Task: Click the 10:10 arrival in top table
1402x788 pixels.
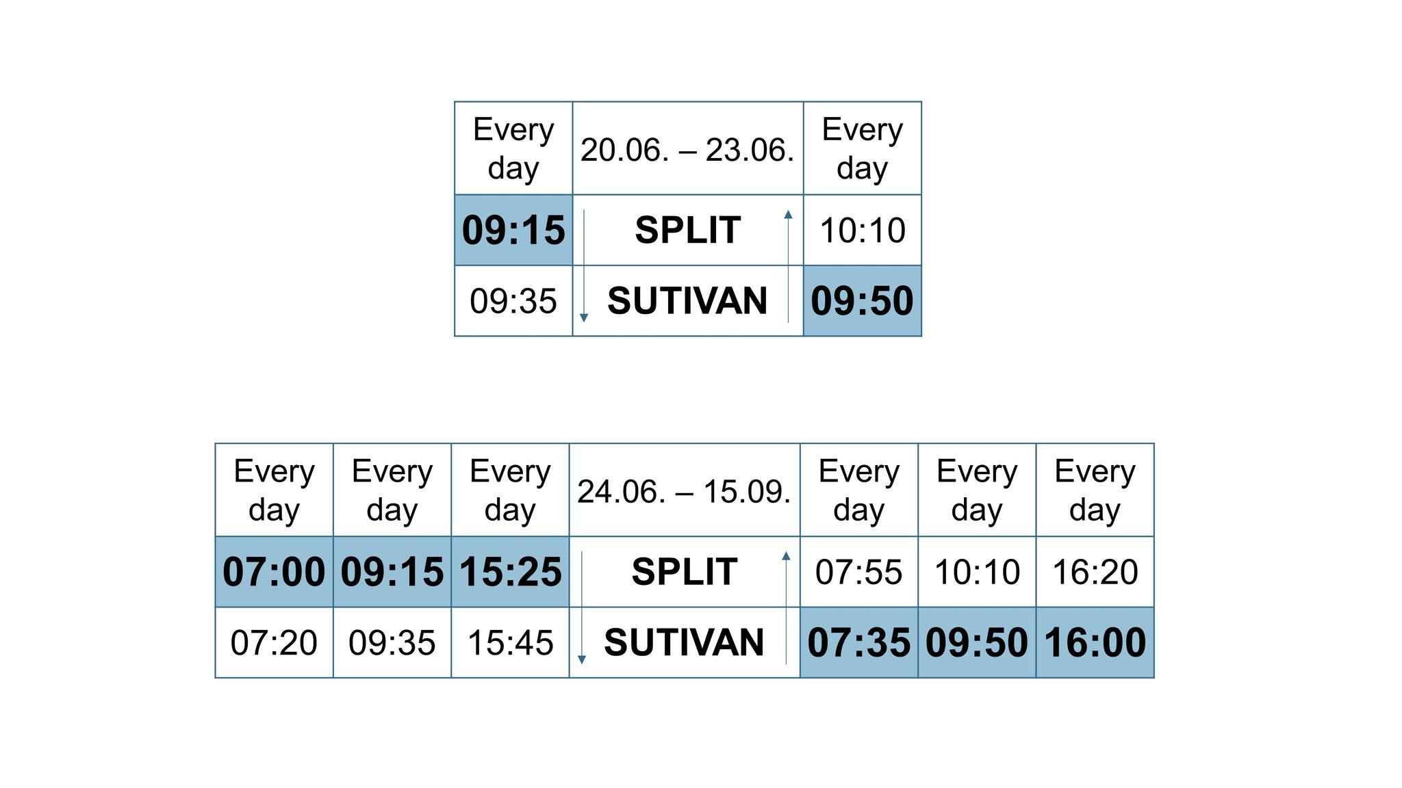Action: point(862,230)
